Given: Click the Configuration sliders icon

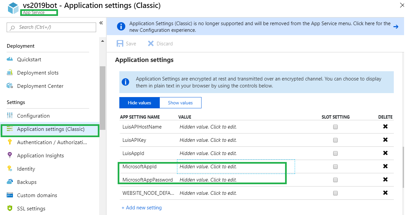Looking at the screenshot, I should click(10, 116).
